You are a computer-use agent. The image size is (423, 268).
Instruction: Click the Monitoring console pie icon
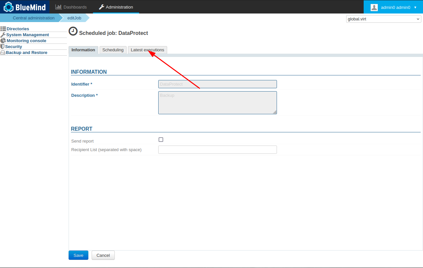(3, 41)
